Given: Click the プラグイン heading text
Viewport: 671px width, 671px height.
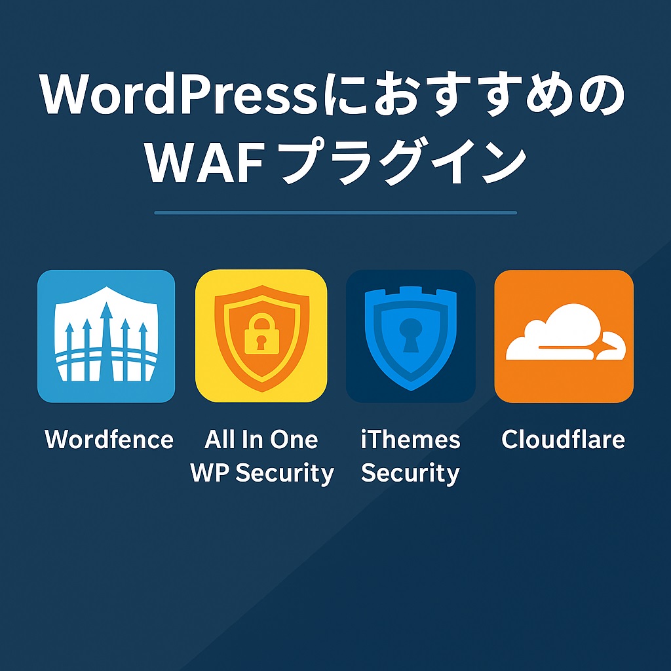Looking at the screenshot, I should [404, 163].
